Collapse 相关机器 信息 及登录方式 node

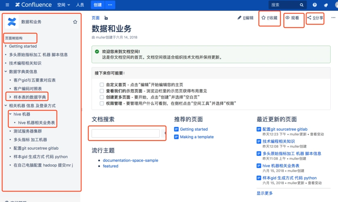coord(6,105)
